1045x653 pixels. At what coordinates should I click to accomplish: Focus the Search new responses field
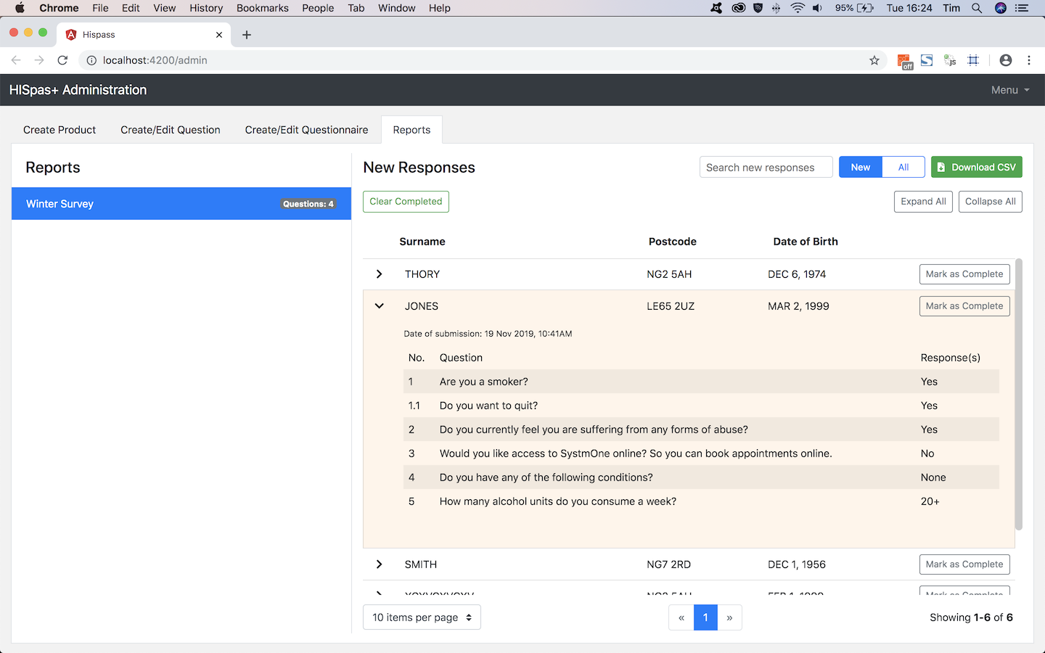pos(766,167)
